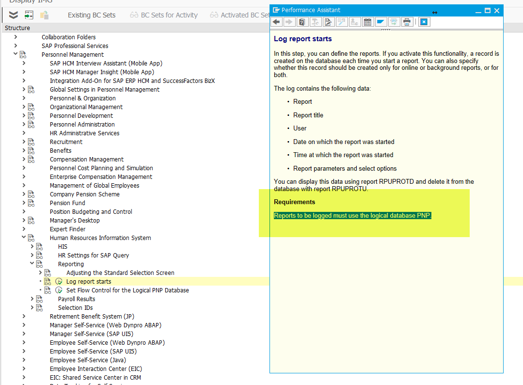
Task: Expand the Compensation Management node
Action: [x=24, y=159]
